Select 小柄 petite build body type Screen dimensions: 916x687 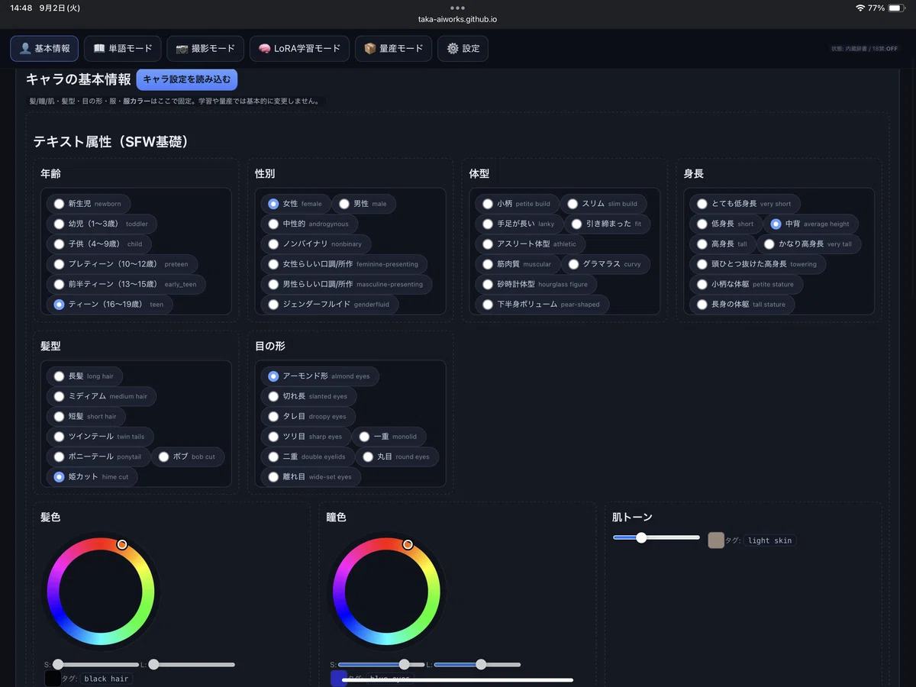517,204
